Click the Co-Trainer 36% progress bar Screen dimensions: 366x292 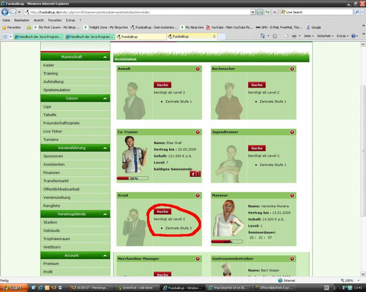[x=133, y=178]
